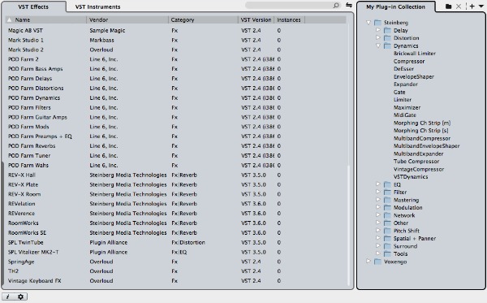Switch to the VST Instruments tab
487x303 pixels.
pos(97,6)
